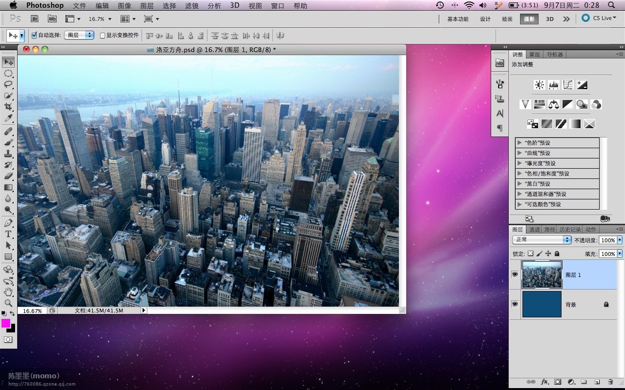Select the Eraser tool

click(8, 176)
